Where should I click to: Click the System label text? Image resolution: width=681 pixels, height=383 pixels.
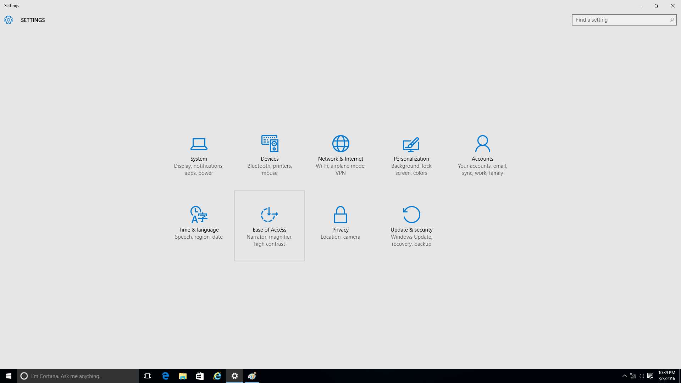[x=199, y=159]
